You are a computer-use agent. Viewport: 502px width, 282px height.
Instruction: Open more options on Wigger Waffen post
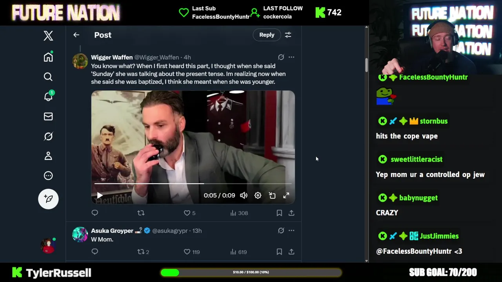[291, 57]
